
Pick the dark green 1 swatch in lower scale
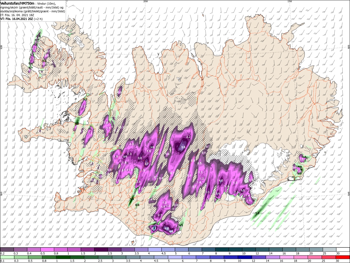pyautogui.click(x=63, y=257)
